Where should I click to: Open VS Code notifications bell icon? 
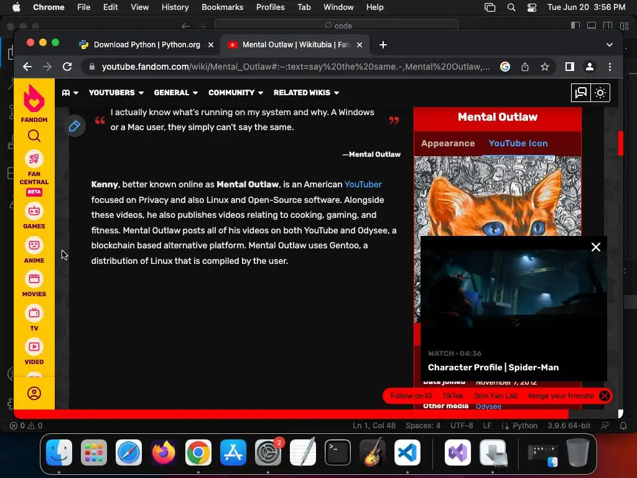(x=623, y=426)
